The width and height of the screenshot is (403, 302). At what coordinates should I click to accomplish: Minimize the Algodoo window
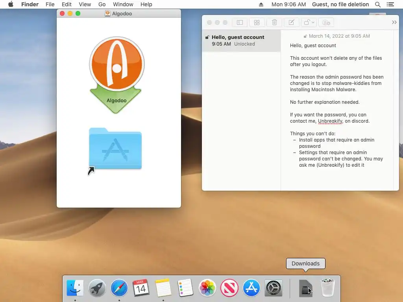(70, 13)
